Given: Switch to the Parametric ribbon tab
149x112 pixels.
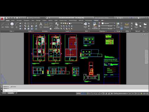Looking at the screenshot, I should click(26, 21).
